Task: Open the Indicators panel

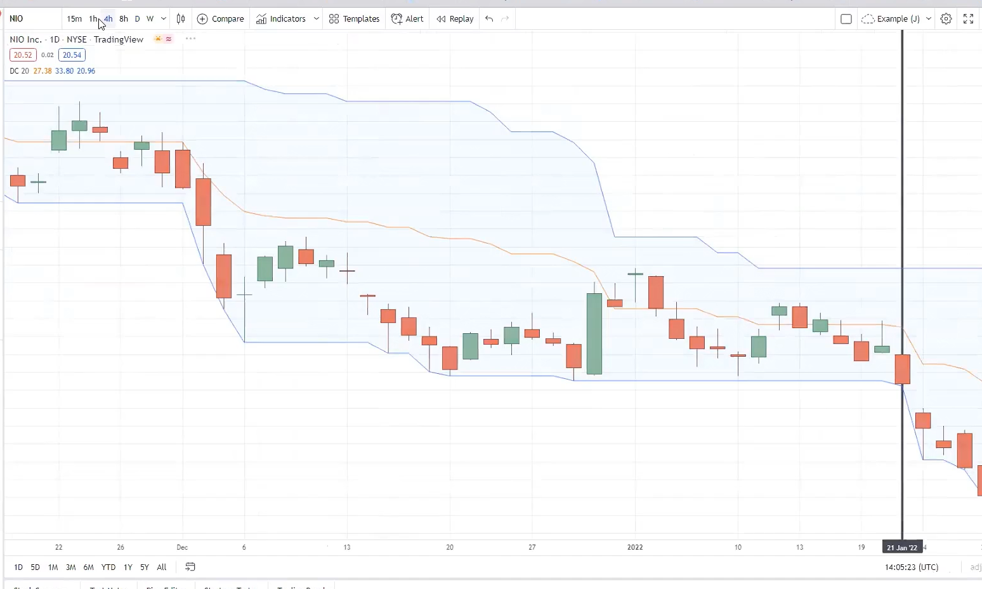Action: (x=281, y=19)
